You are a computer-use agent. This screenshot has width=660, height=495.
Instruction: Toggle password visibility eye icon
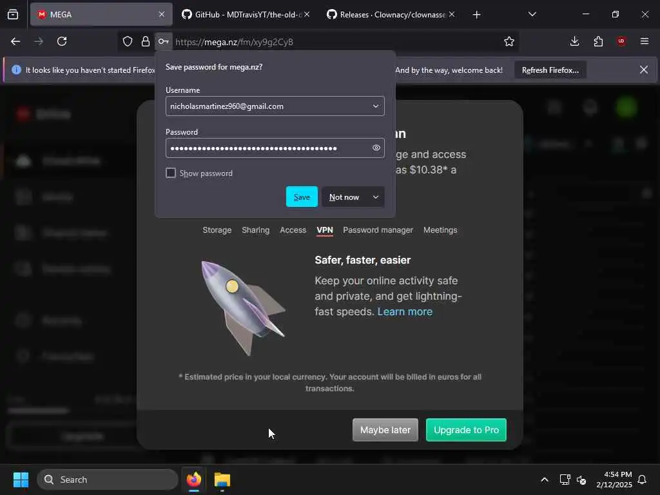pos(376,148)
